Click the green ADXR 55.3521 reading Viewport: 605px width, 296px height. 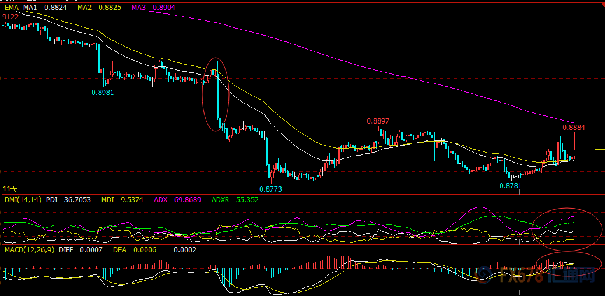tap(237, 199)
